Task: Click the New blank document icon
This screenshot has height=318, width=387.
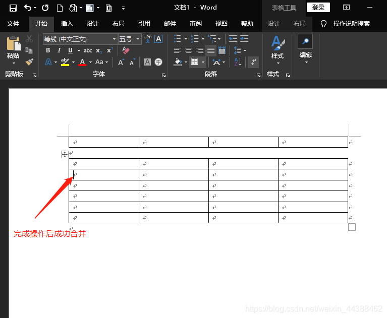Action: [60, 8]
